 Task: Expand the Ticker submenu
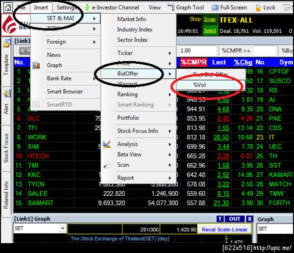(170, 53)
